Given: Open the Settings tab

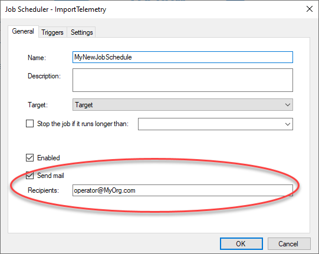Looking at the screenshot, I should tap(81, 32).
